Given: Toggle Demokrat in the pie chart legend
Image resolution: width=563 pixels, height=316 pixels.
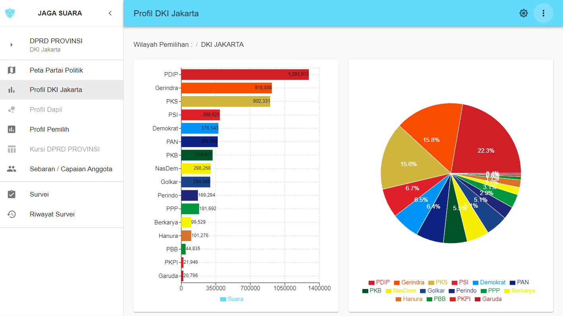Looking at the screenshot, I should pyautogui.click(x=489, y=282).
